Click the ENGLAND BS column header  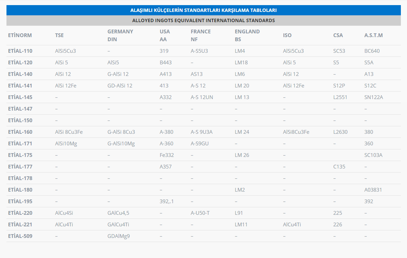(x=247, y=35)
